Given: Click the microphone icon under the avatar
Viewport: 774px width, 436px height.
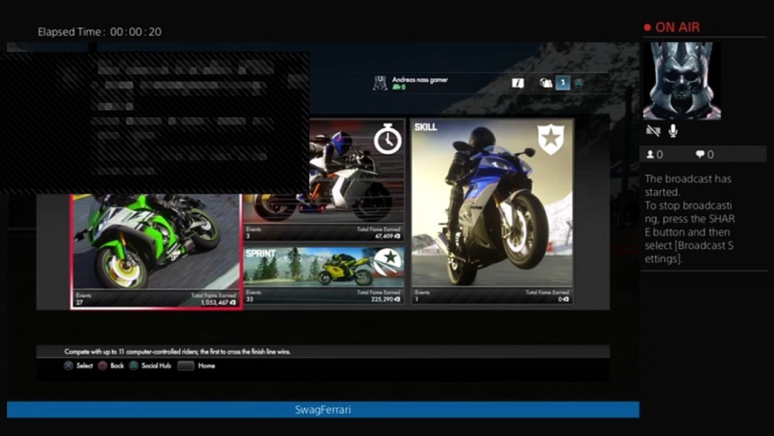Looking at the screenshot, I should (x=673, y=131).
